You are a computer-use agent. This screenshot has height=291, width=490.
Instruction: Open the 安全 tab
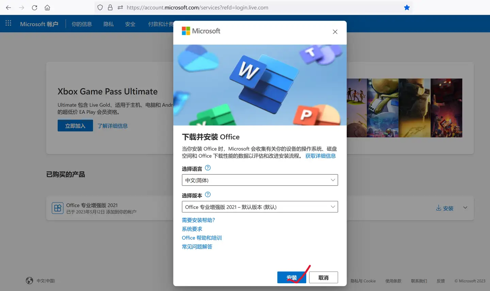pos(130,24)
